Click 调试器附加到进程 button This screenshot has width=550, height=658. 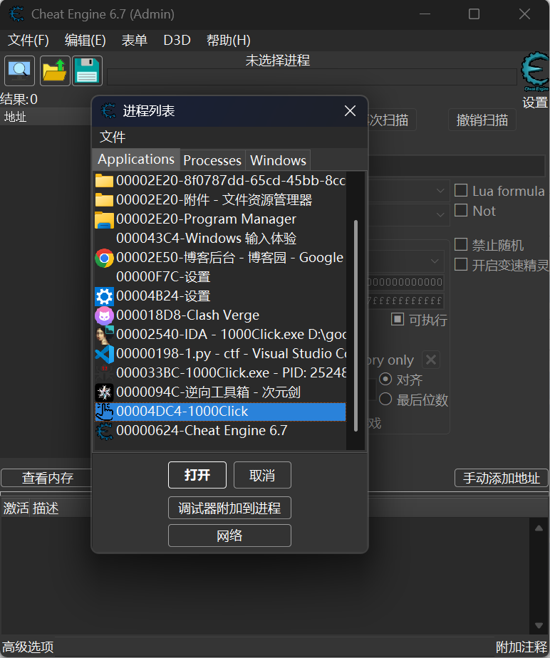point(229,508)
